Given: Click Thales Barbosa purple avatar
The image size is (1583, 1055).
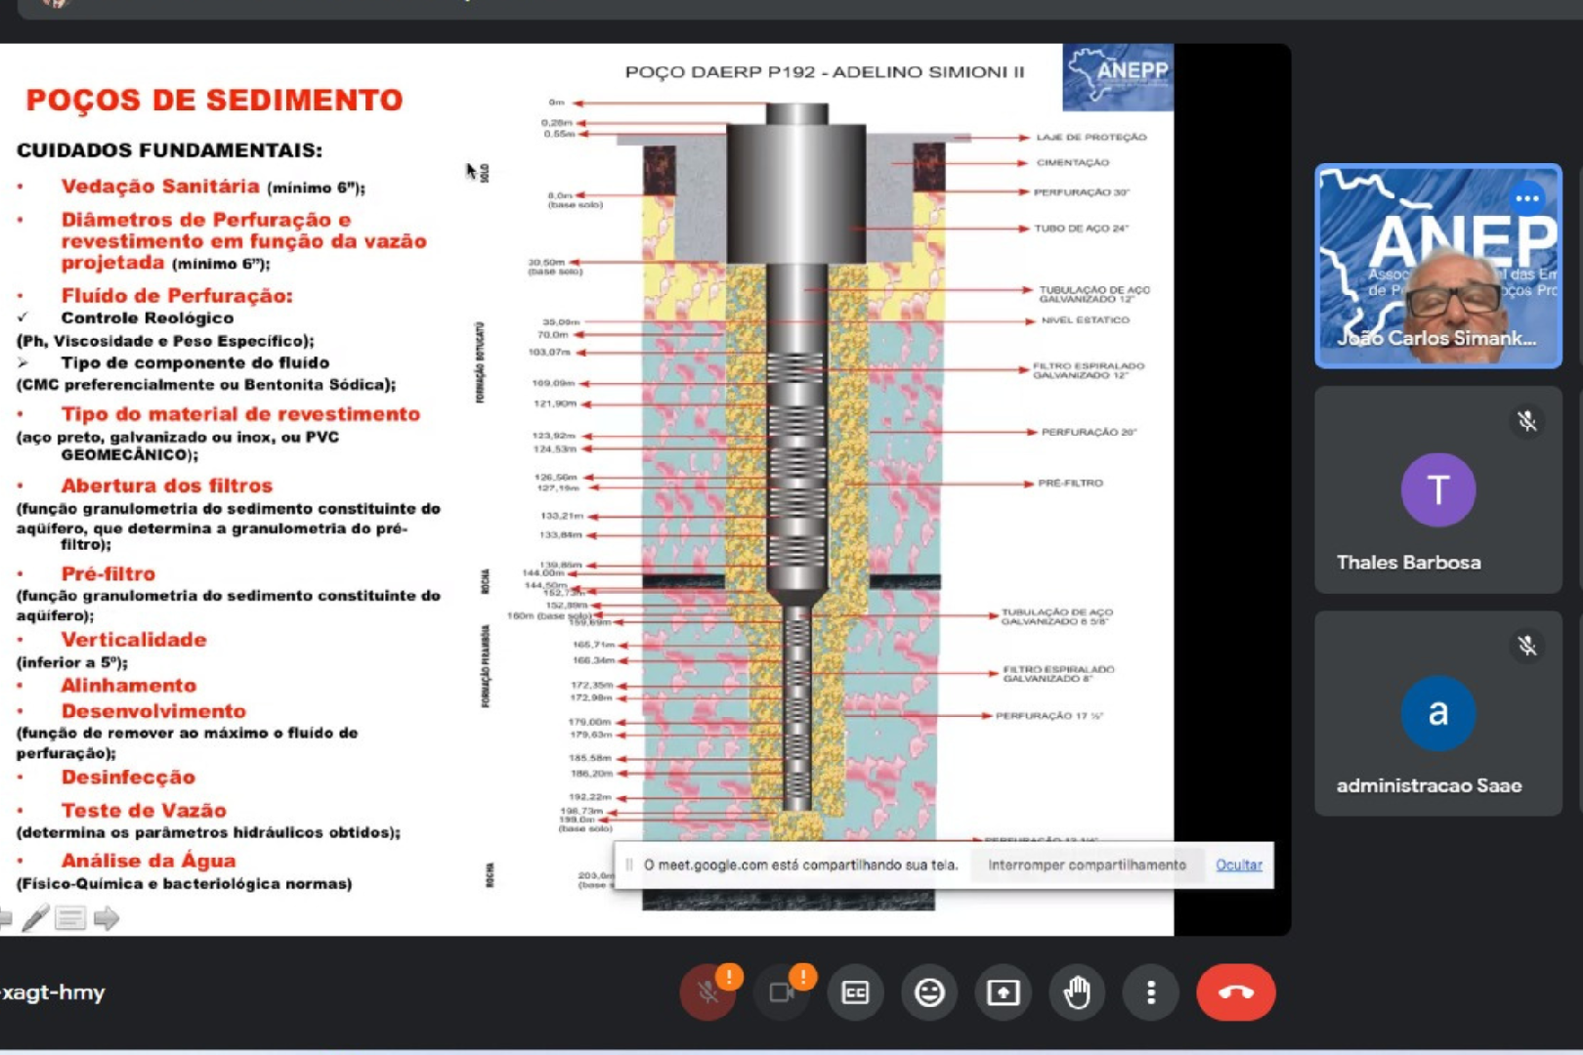Looking at the screenshot, I should click(1438, 489).
